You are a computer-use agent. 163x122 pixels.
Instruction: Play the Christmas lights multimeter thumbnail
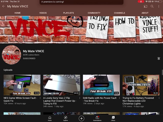click(x=141, y=85)
